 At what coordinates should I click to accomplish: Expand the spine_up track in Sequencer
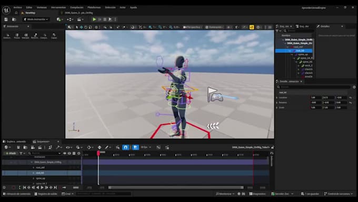[x=34, y=178]
